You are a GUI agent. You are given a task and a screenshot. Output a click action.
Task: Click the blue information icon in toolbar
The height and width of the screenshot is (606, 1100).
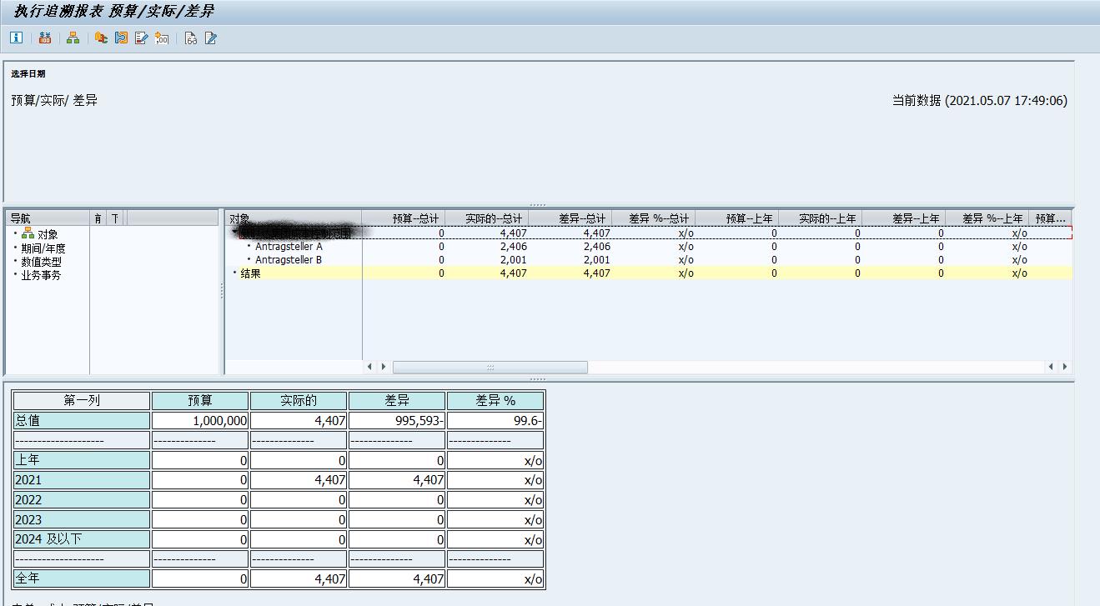[16, 38]
